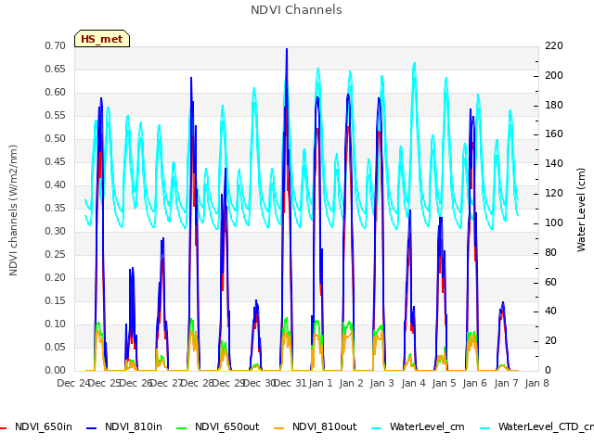Click the 0.50 left axis tick label

pyautogui.click(x=56, y=138)
